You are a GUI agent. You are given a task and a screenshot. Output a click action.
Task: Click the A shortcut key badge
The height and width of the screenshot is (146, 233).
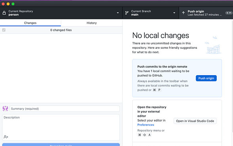(x=150, y=135)
